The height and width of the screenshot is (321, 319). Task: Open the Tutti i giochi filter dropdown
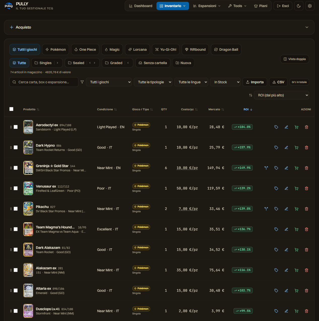(109, 82)
